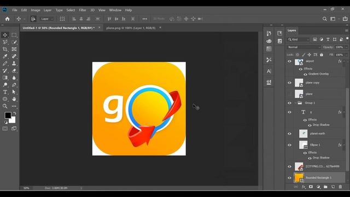Click the lock transparent pixels button
The width and height of the screenshot is (350, 197).
pyautogui.click(x=297, y=55)
